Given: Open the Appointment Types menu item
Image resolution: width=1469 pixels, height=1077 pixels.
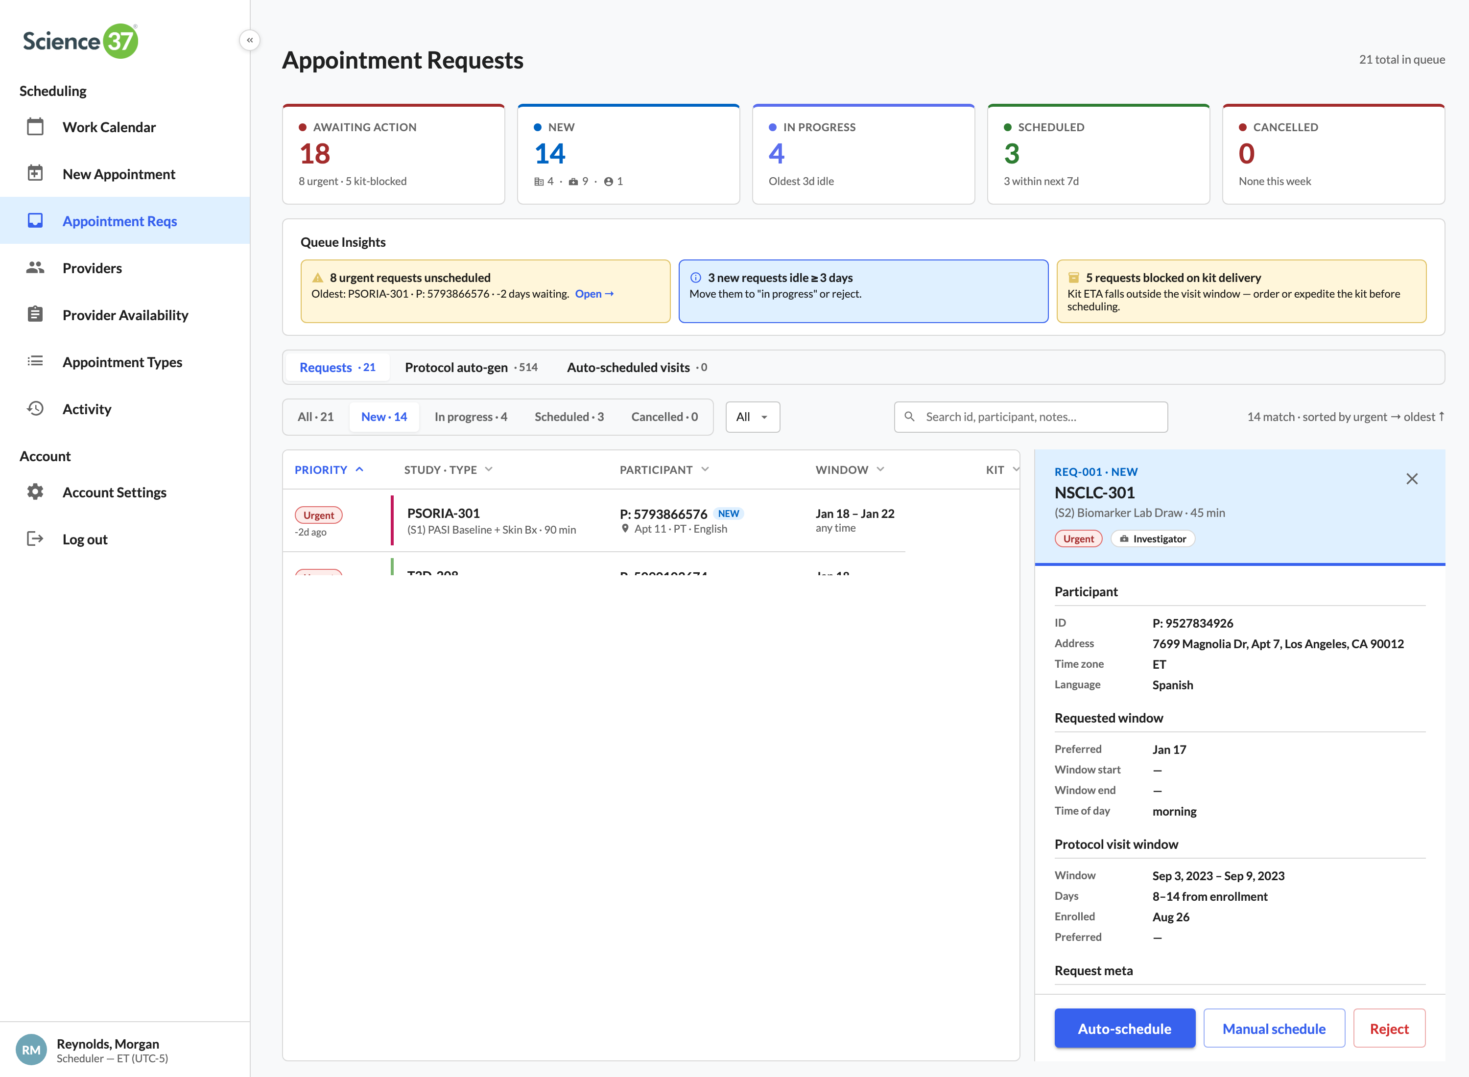Looking at the screenshot, I should point(125,361).
